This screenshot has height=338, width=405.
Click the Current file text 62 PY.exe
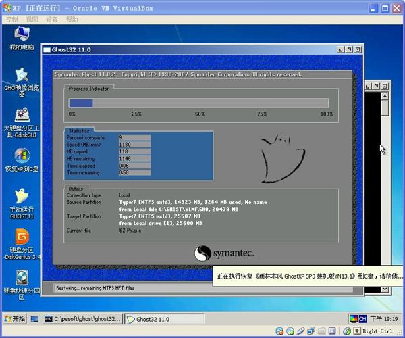click(130, 231)
